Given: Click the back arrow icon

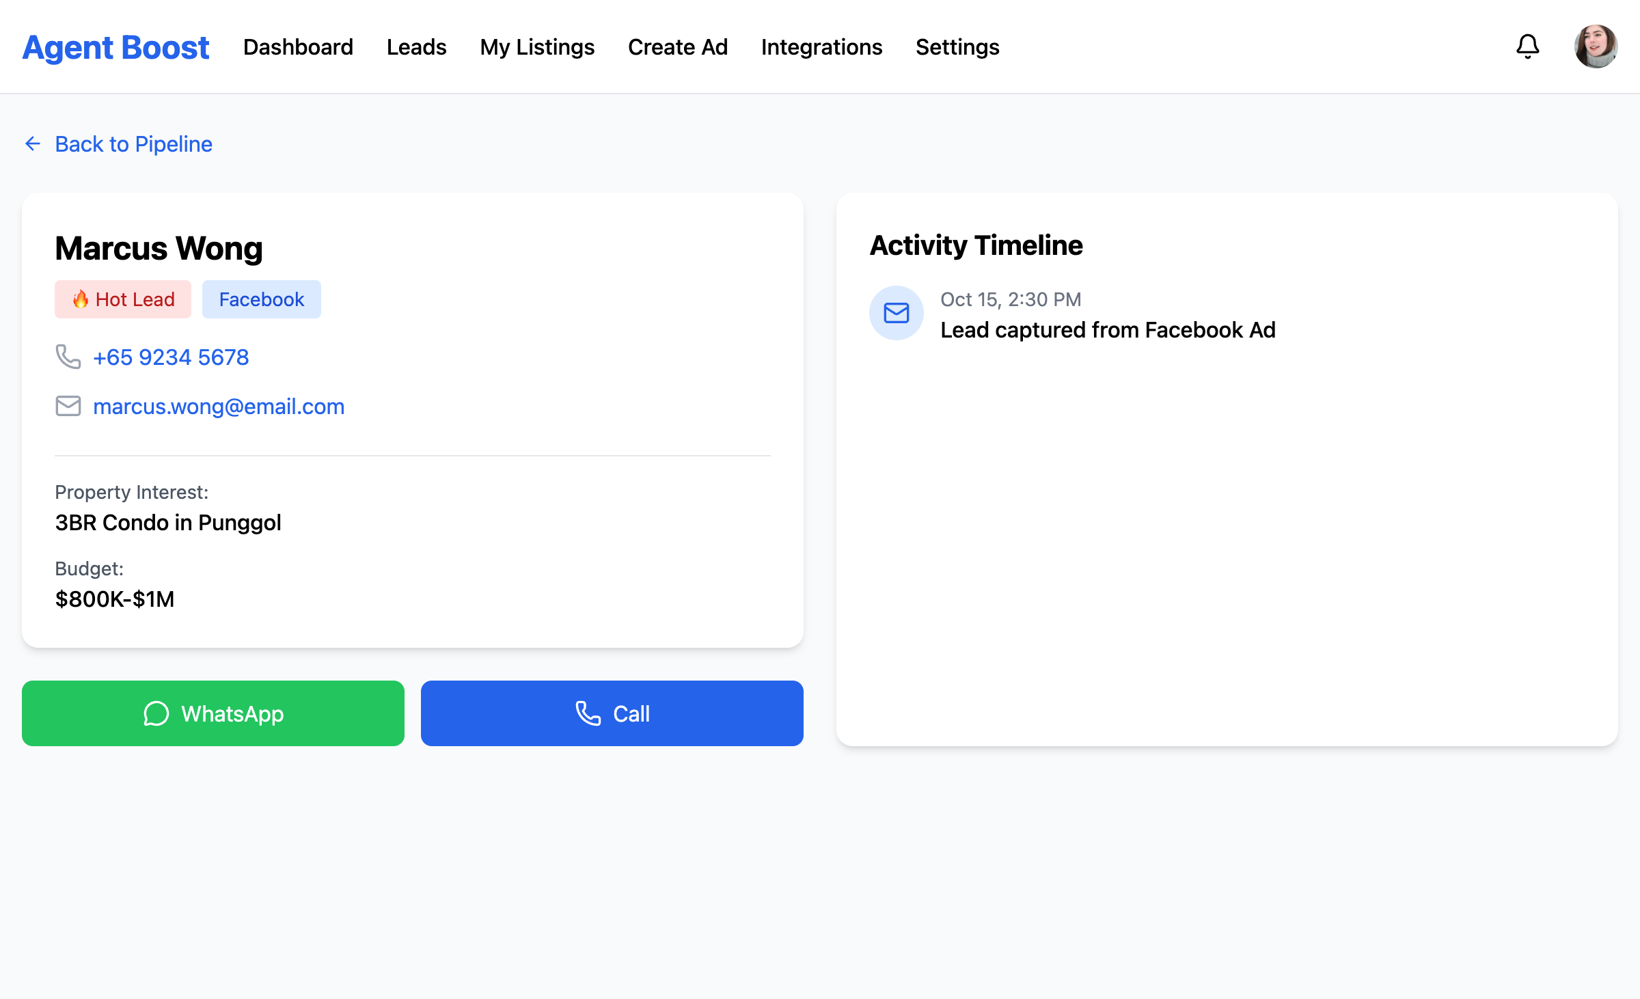Looking at the screenshot, I should [x=33, y=143].
